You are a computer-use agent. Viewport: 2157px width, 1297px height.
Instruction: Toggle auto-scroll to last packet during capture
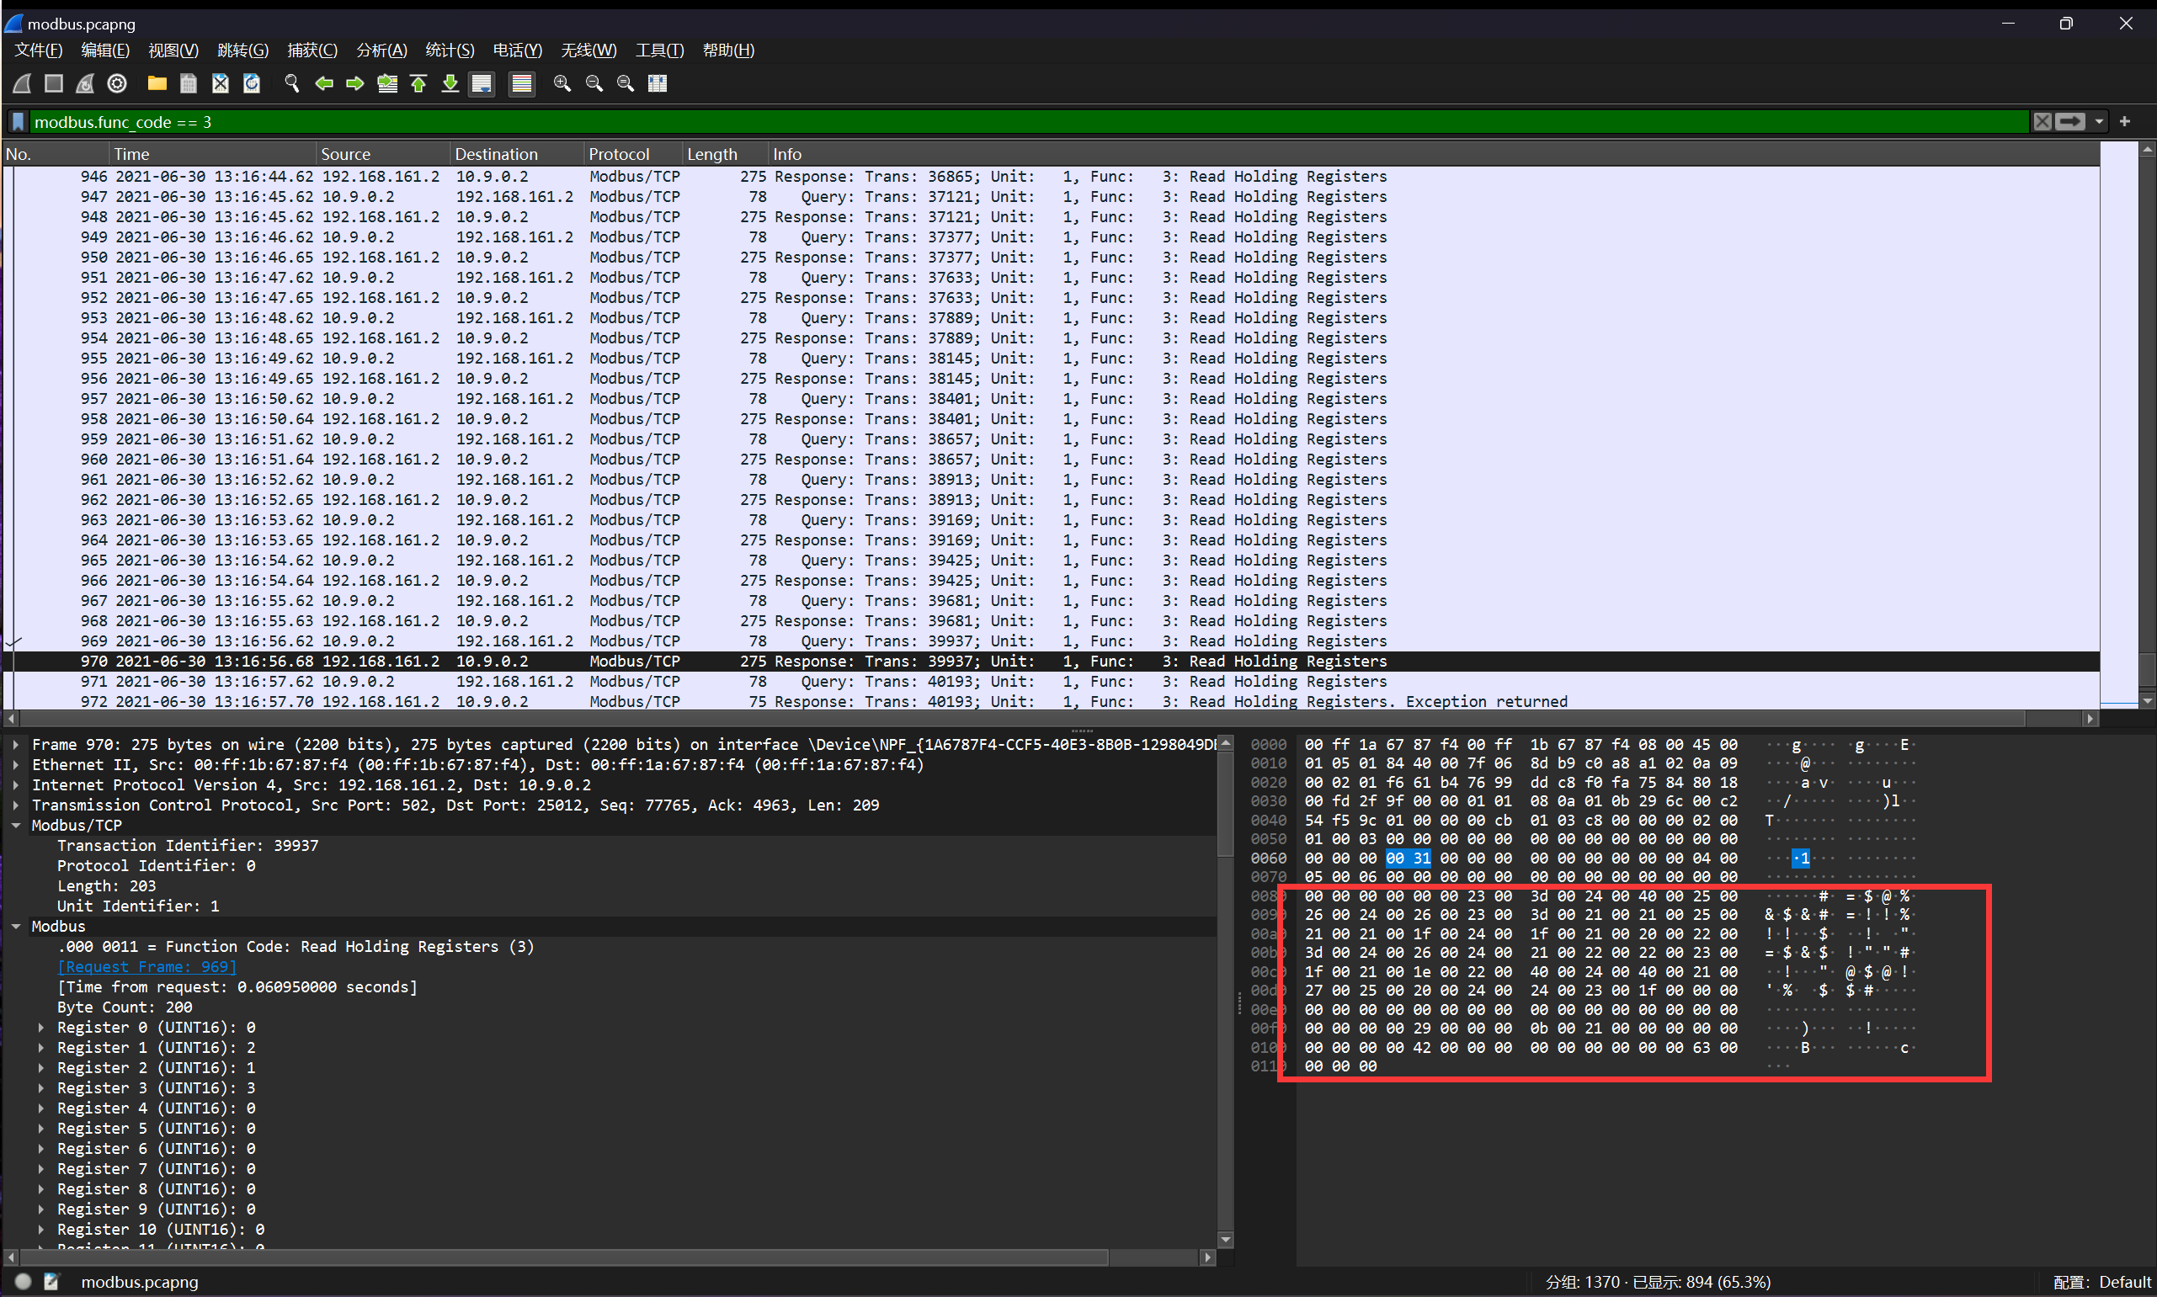[x=482, y=83]
